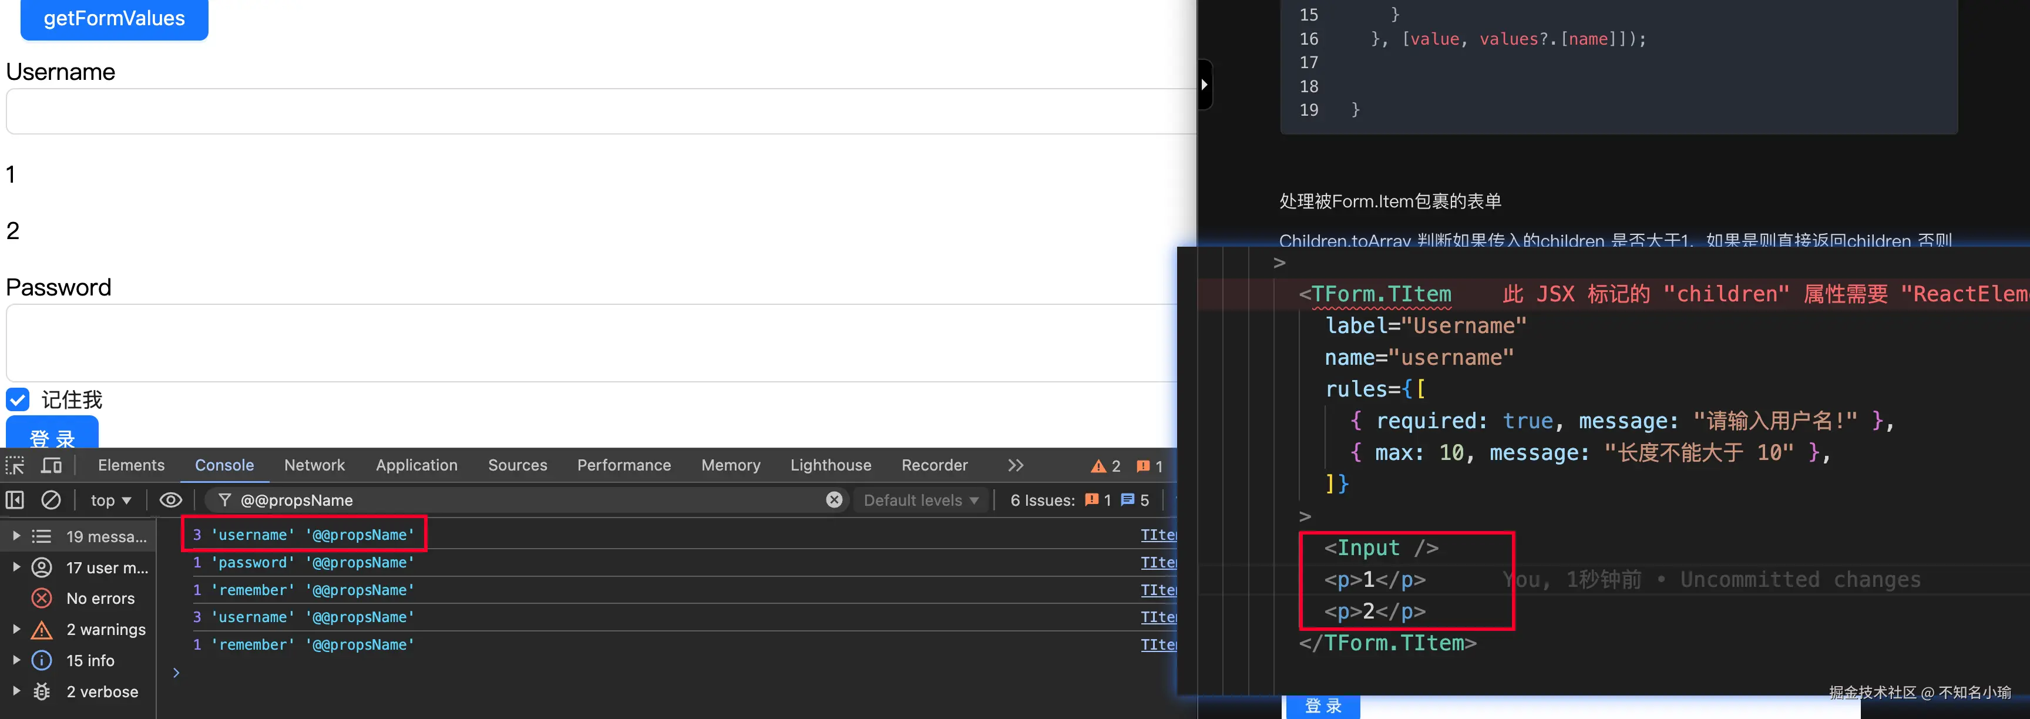This screenshot has width=2030, height=719.
Task: Switch to the Network tab
Action: (x=314, y=466)
